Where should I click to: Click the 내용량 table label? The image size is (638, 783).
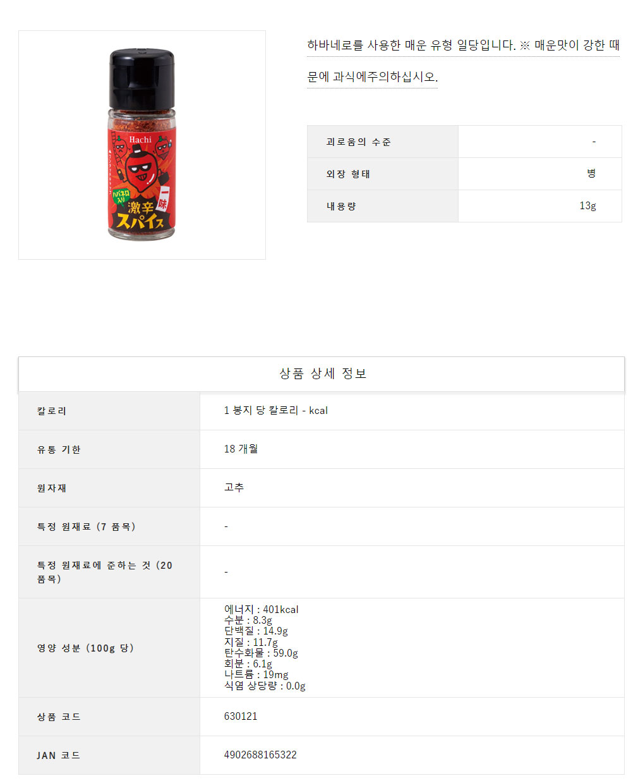pos(341,206)
